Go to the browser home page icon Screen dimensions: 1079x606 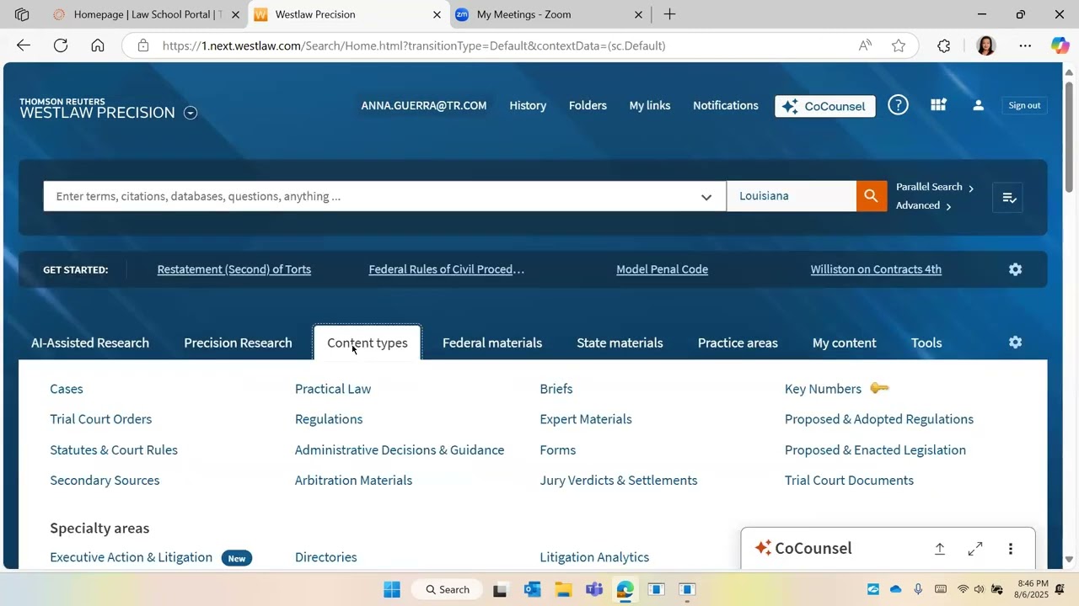[x=98, y=45]
